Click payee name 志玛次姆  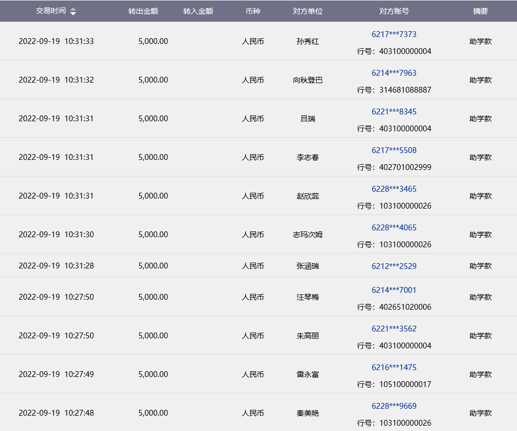(308, 235)
